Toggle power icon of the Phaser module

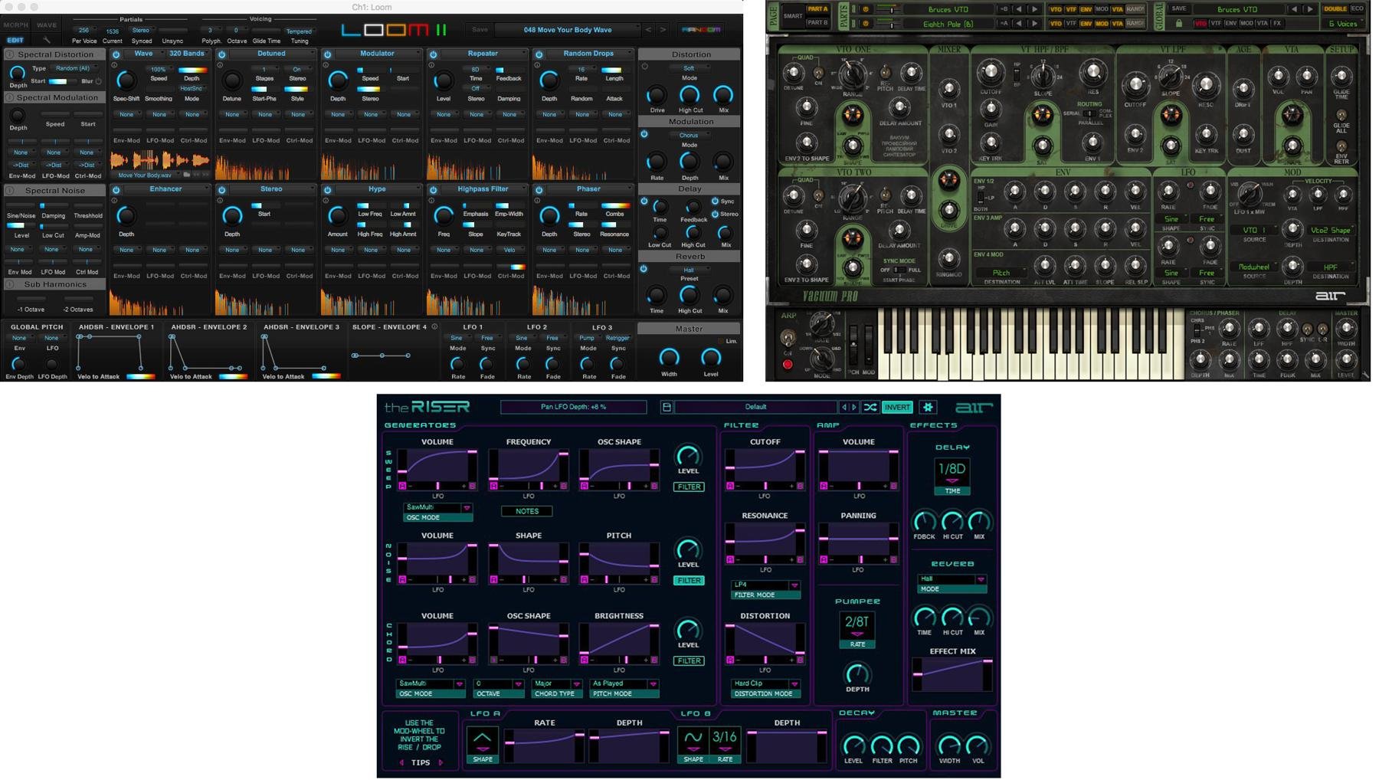pos(539,190)
